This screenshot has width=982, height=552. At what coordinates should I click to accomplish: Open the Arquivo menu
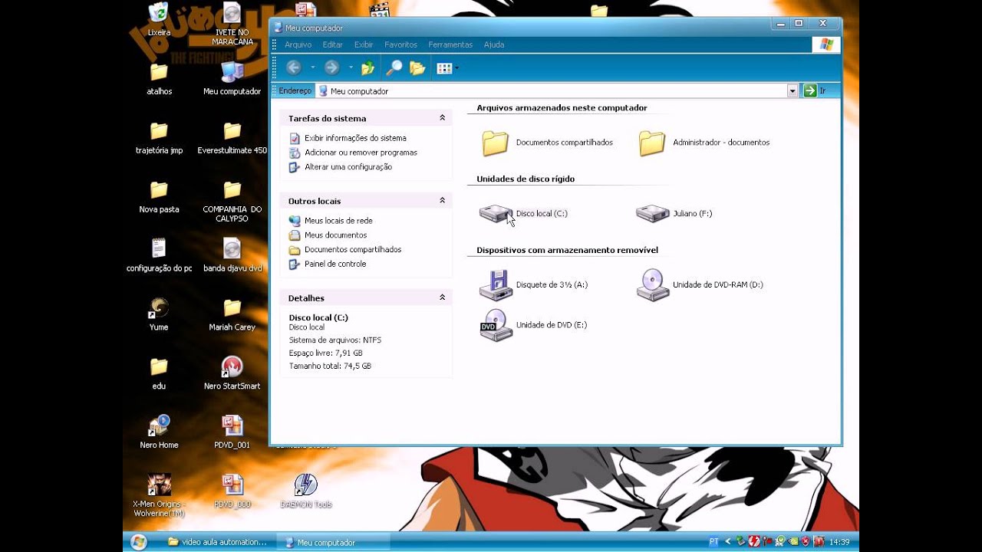pos(298,44)
